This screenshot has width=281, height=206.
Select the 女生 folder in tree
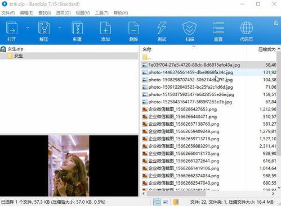[x=19, y=56]
